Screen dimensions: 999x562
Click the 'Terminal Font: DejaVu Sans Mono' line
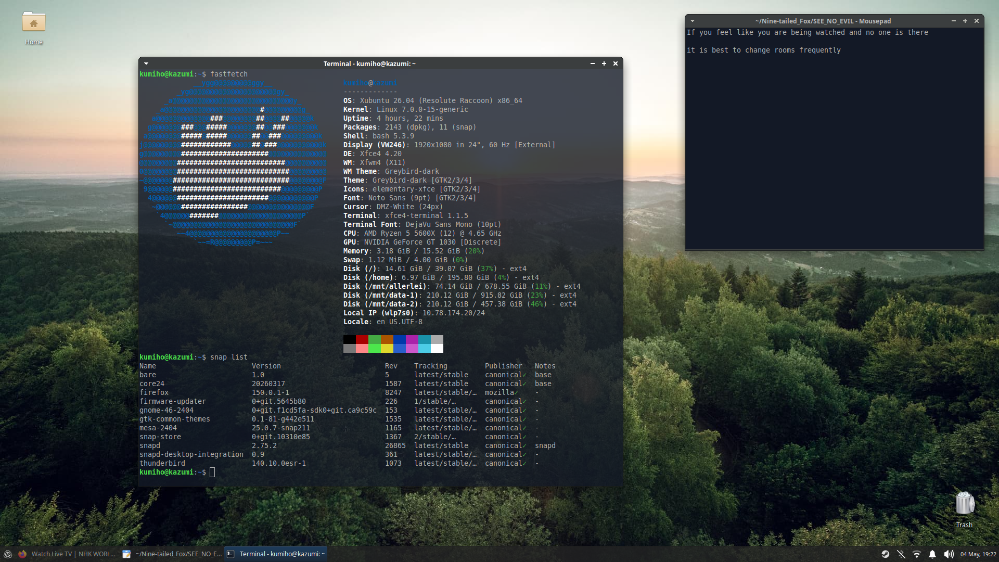pyautogui.click(x=422, y=224)
